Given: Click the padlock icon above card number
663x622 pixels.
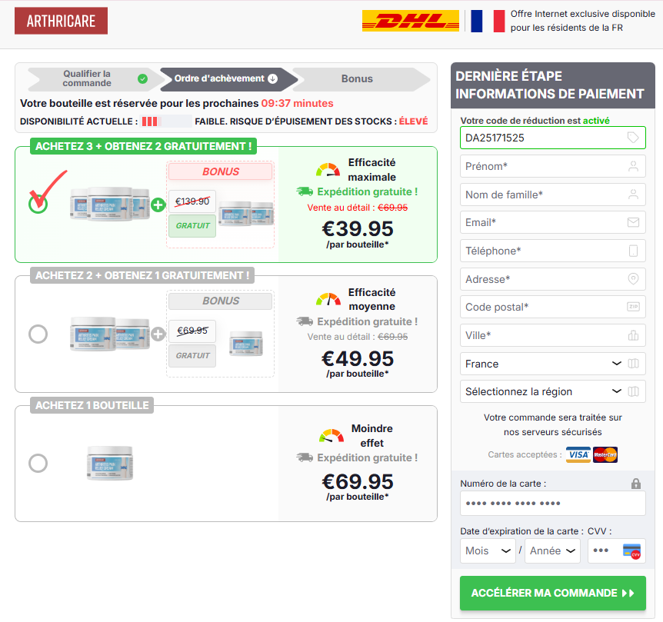Looking at the screenshot, I should pos(635,484).
